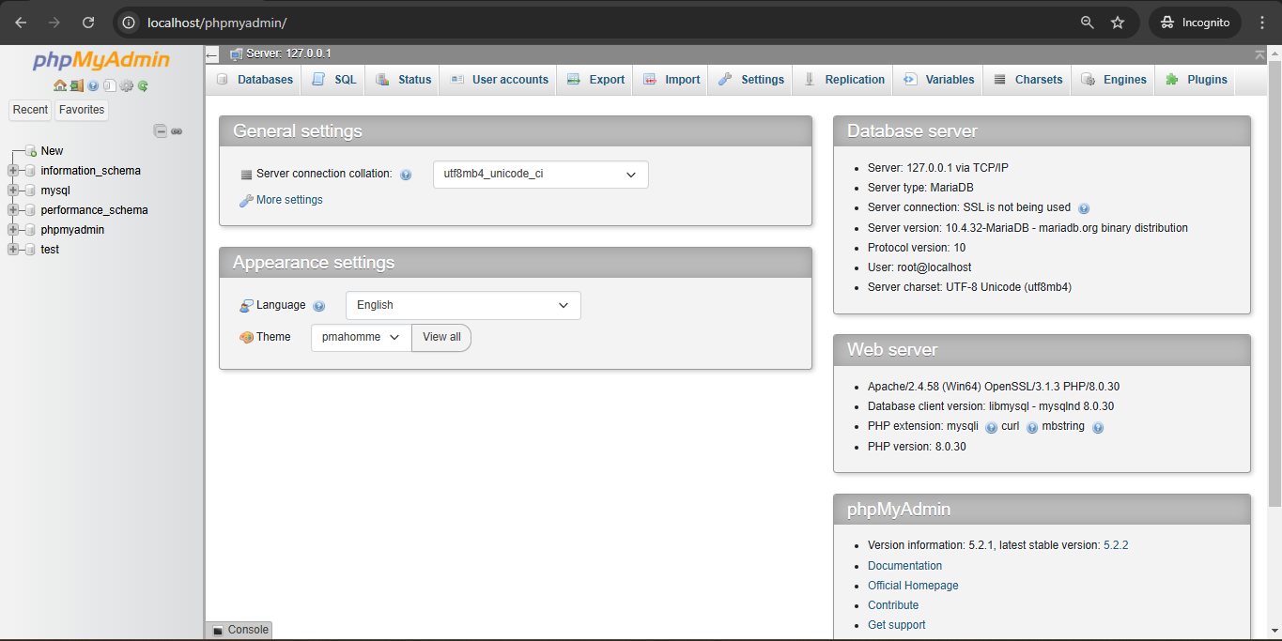Open the Server connection collation dropdown
This screenshot has width=1282, height=641.
540,175
